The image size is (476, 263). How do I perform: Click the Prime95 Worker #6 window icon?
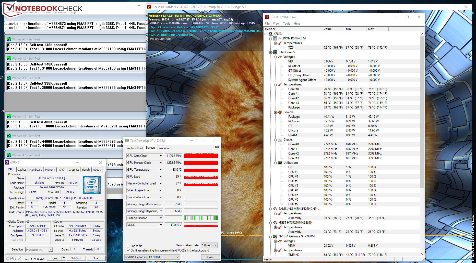pyautogui.click(x=9, y=136)
